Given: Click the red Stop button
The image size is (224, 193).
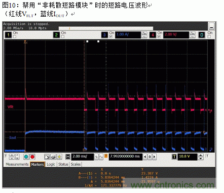Looking at the screenshot, I should (32, 157).
